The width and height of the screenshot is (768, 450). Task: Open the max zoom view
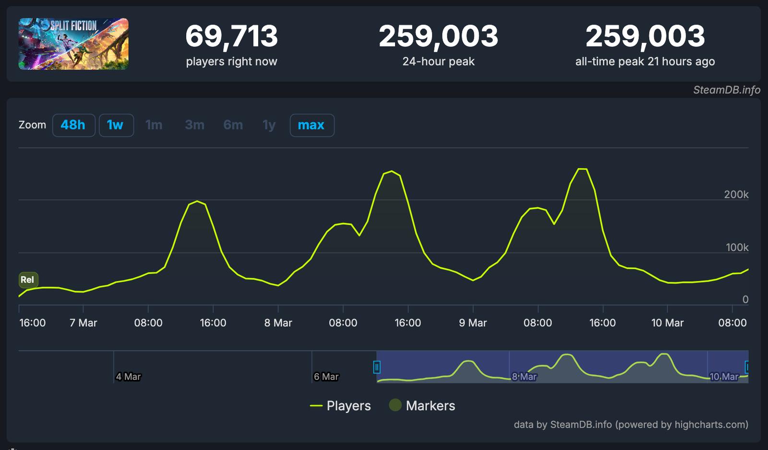point(312,125)
